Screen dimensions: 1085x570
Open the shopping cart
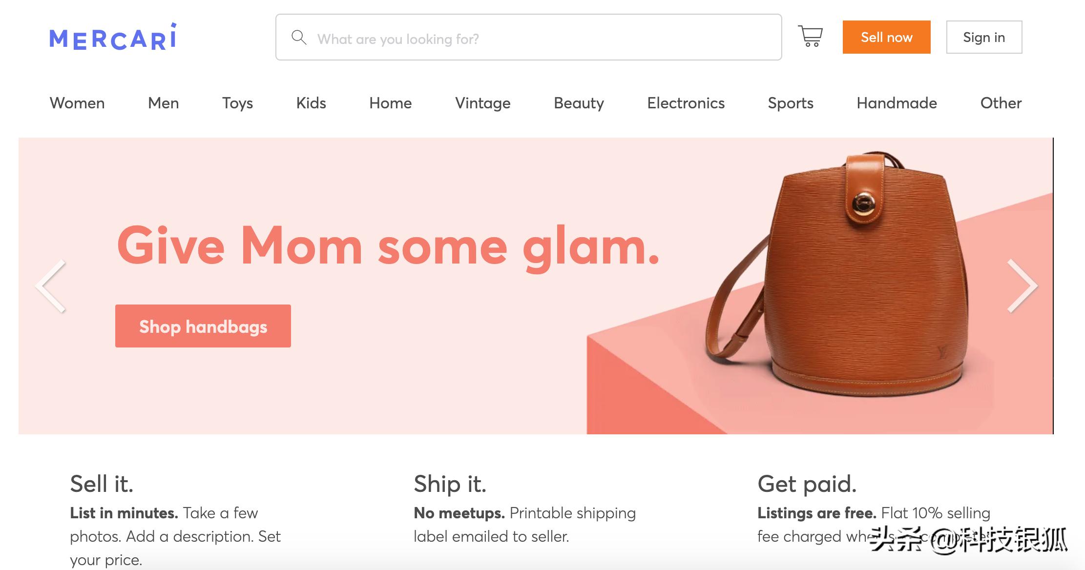(x=811, y=37)
